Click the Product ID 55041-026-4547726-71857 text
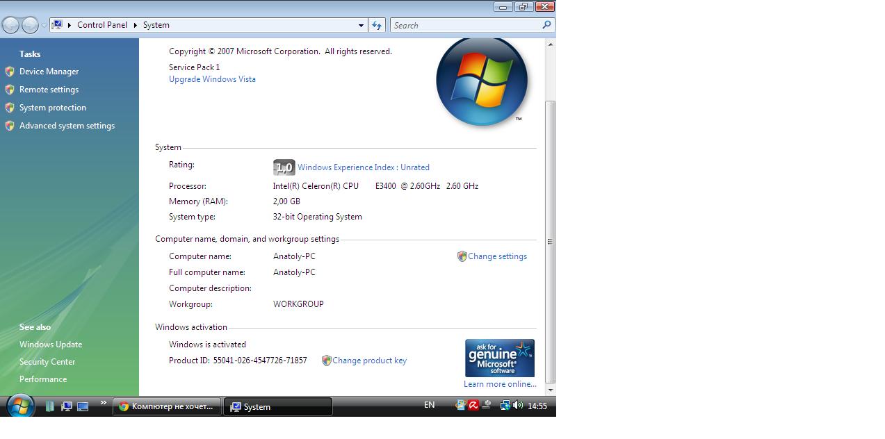Viewport: 885px width, 439px height. click(x=238, y=361)
